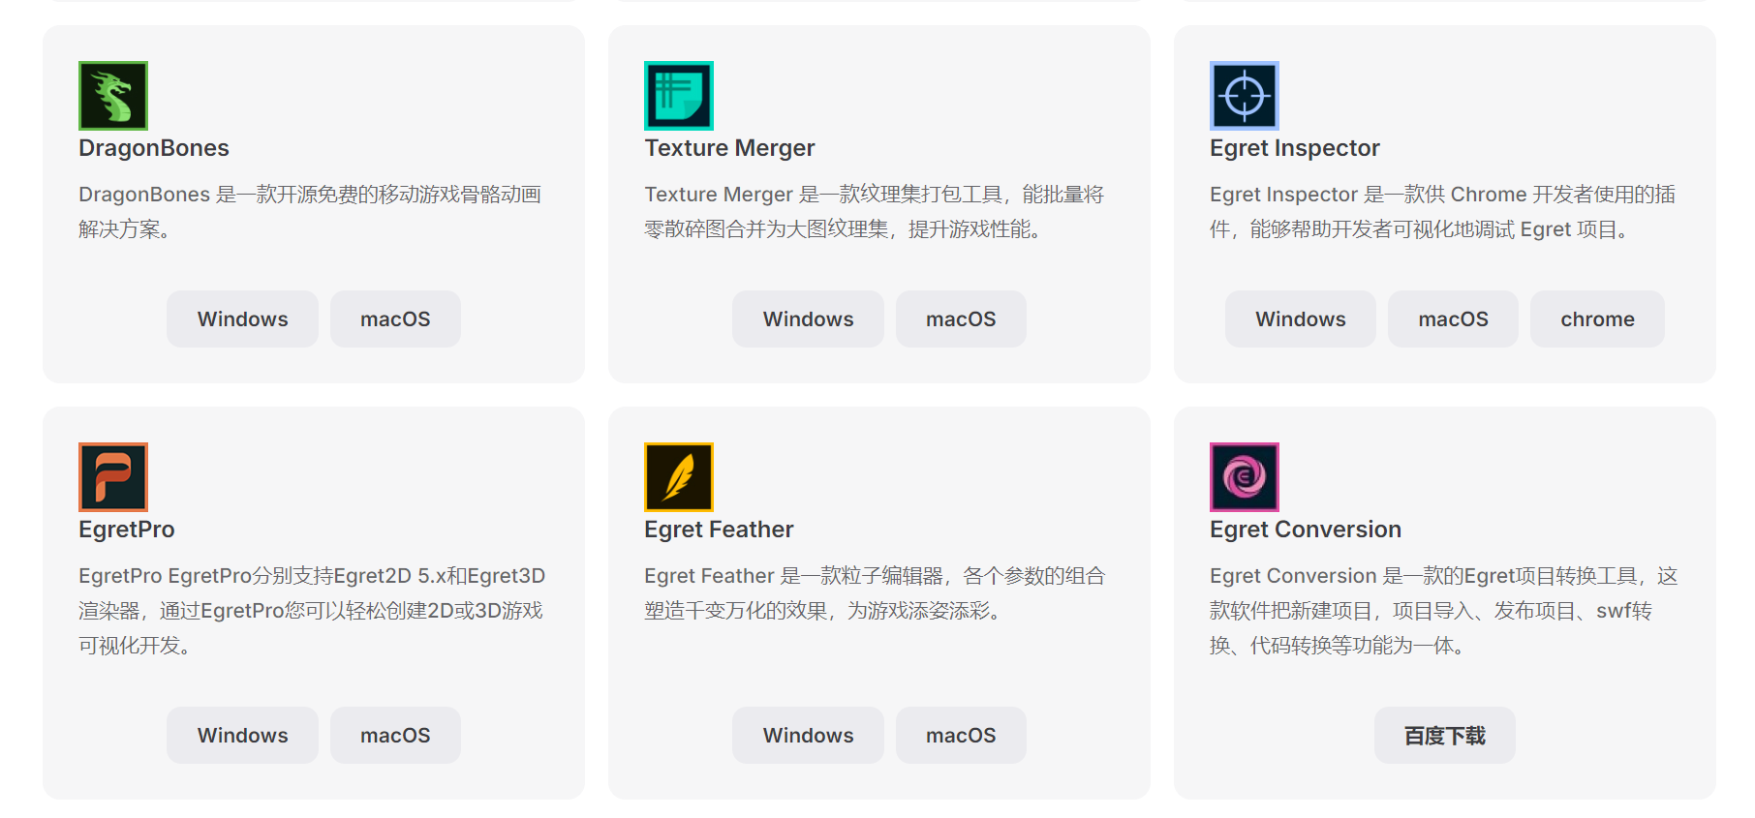Download DragonBones for Windows
This screenshot has width=1755, height=818.
click(x=242, y=319)
